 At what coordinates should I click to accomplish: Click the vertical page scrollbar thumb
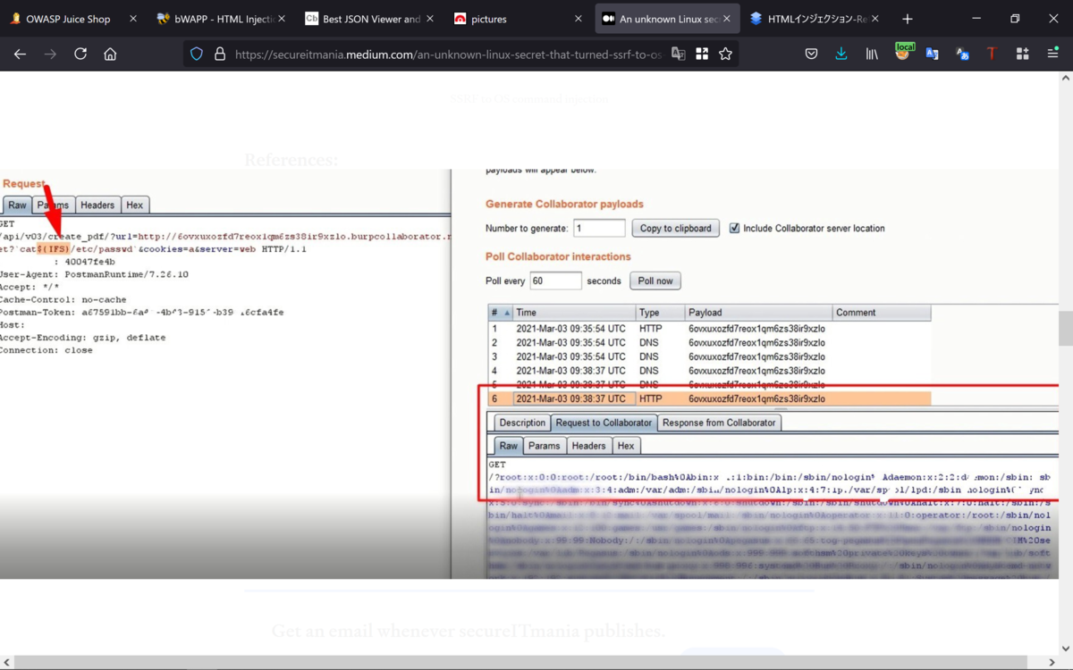(1065, 328)
